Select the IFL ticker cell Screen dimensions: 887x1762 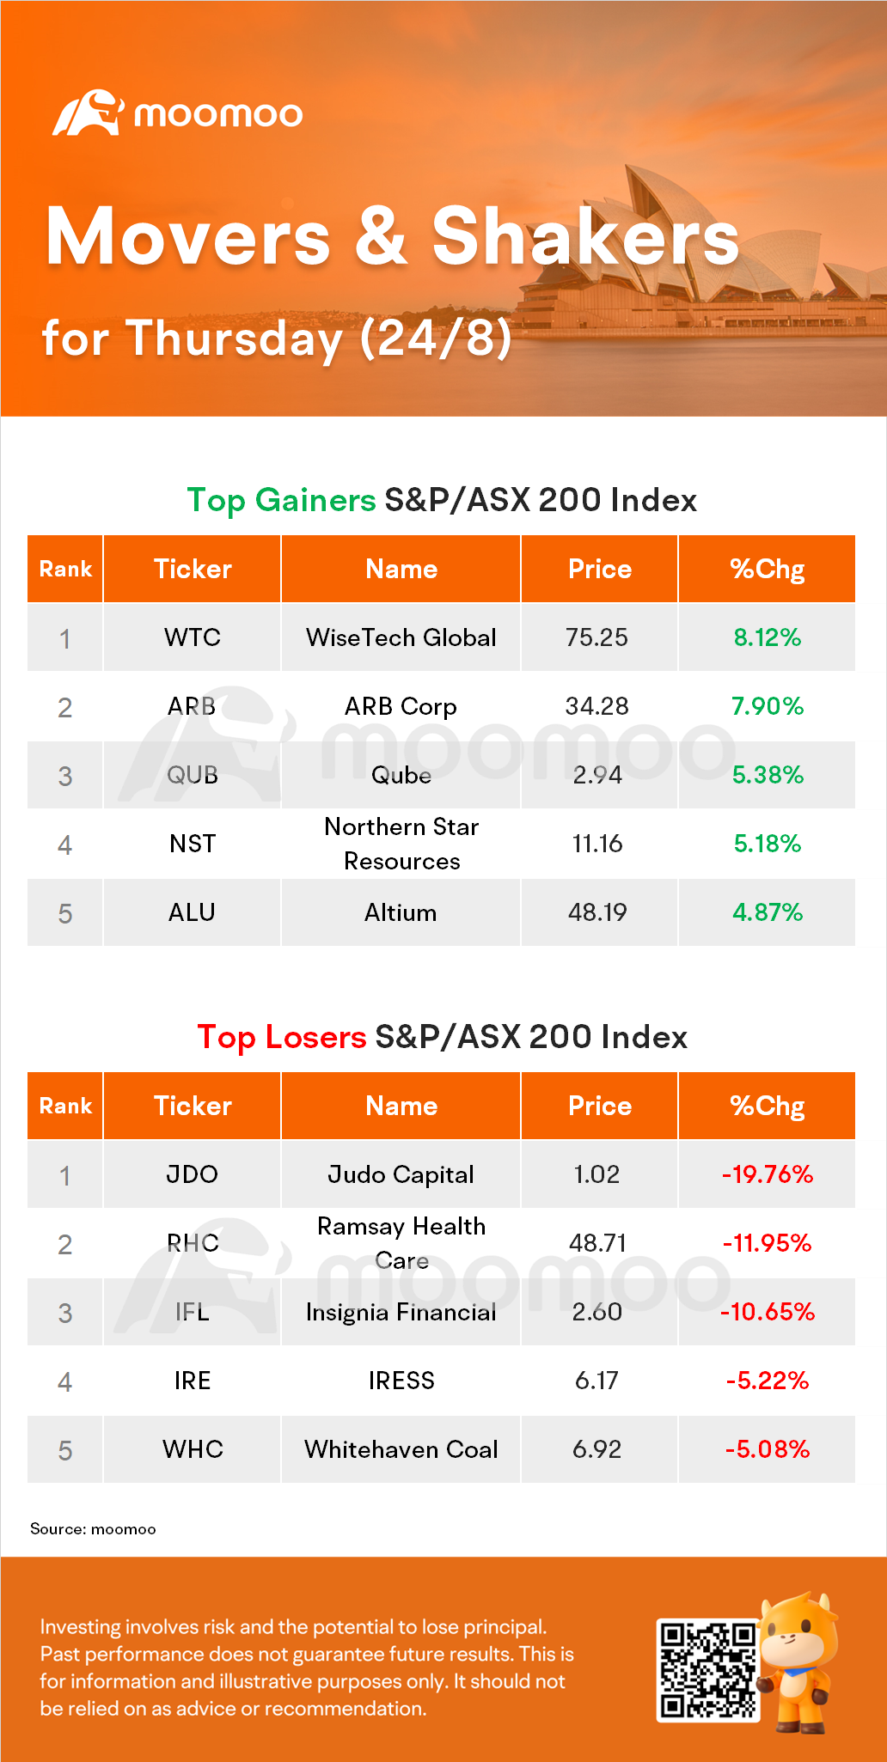coord(193,1312)
